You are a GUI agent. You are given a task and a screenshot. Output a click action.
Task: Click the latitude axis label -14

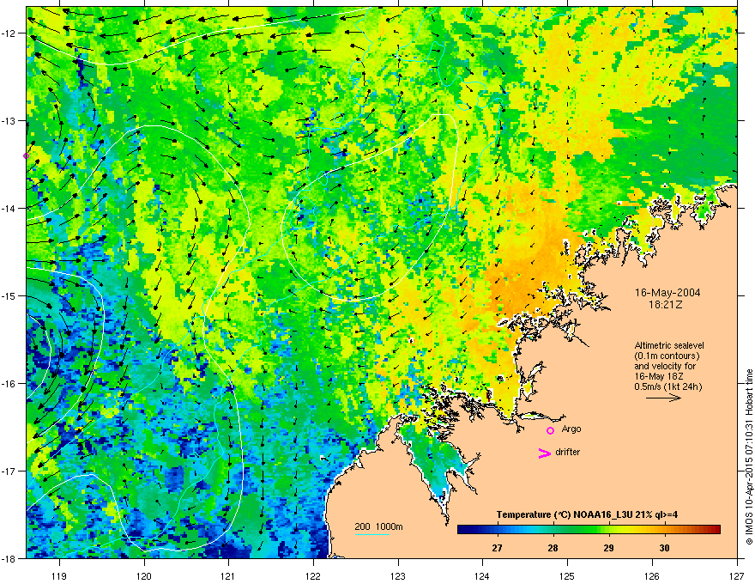pyautogui.click(x=9, y=208)
